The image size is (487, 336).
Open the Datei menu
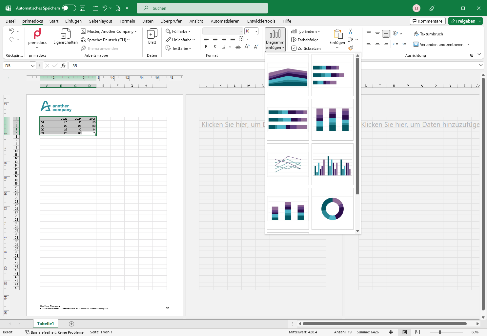(10, 21)
